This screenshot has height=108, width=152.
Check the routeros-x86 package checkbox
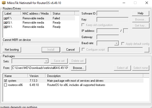click(6, 85)
